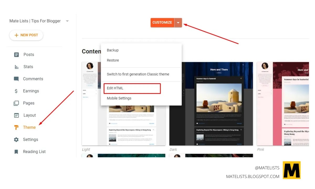315x189 pixels.
Task: Select the Dark theme thumbnail
Action: point(211,104)
